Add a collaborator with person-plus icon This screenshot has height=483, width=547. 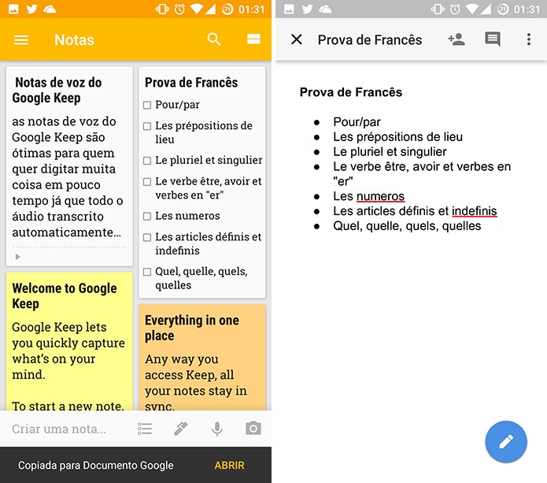coord(456,39)
